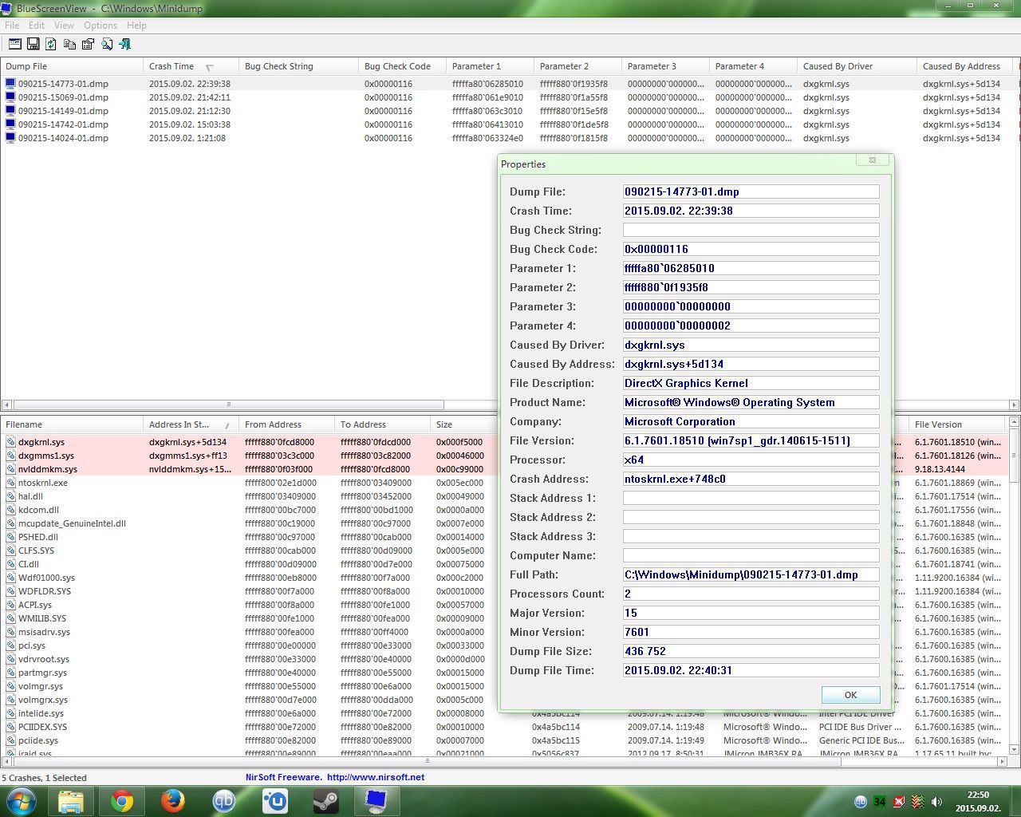Select the 090215-14149-01.dmp dump file icon
The height and width of the screenshot is (817, 1021).
tap(10, 111)
